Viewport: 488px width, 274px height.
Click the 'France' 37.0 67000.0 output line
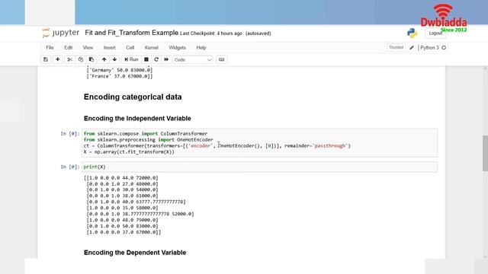tap(120, 76)
